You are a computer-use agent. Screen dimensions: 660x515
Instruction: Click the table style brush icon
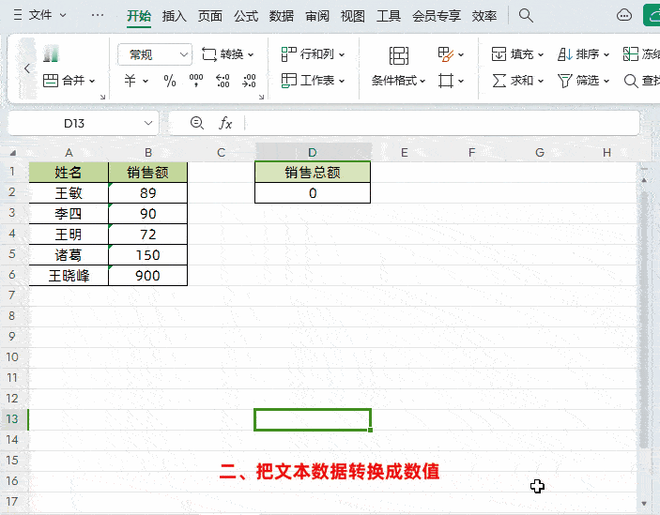446,54
